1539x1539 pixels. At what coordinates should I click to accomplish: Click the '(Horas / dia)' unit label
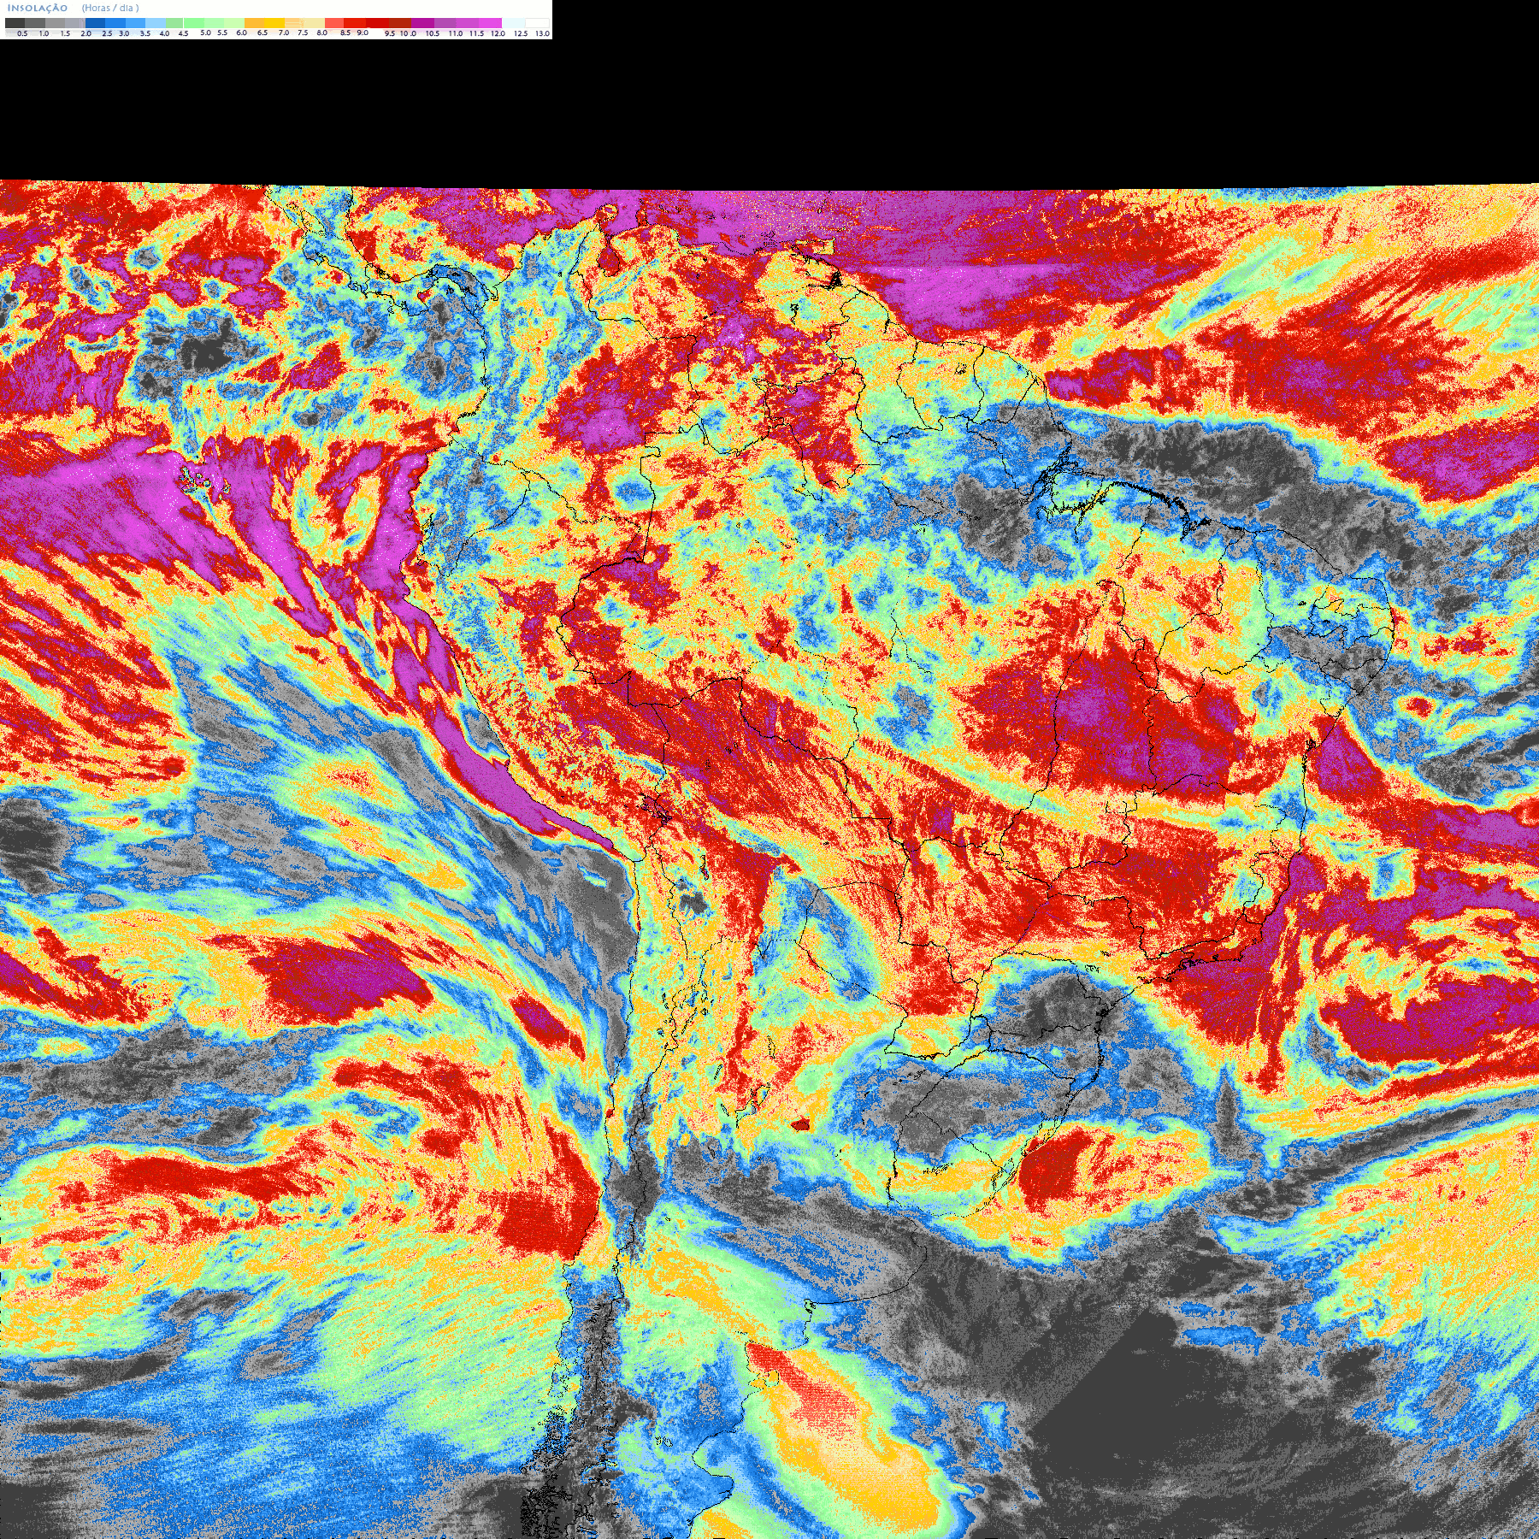[x=110, y=8]
